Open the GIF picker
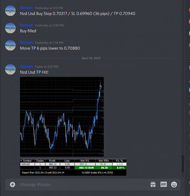 164,184
